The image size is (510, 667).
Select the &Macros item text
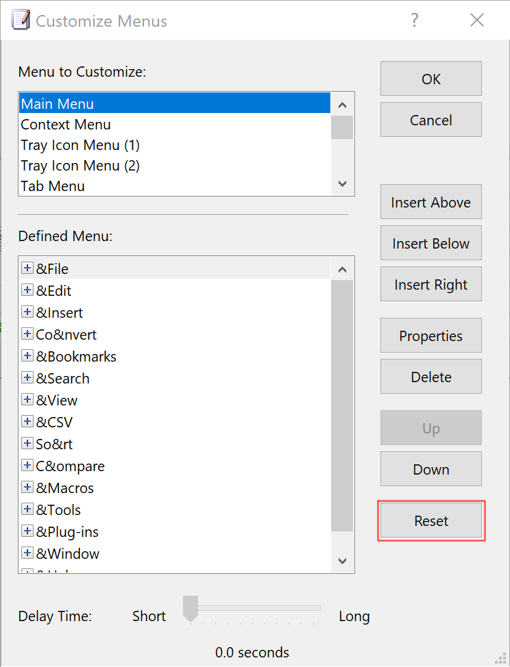click(x=64, y=488)
